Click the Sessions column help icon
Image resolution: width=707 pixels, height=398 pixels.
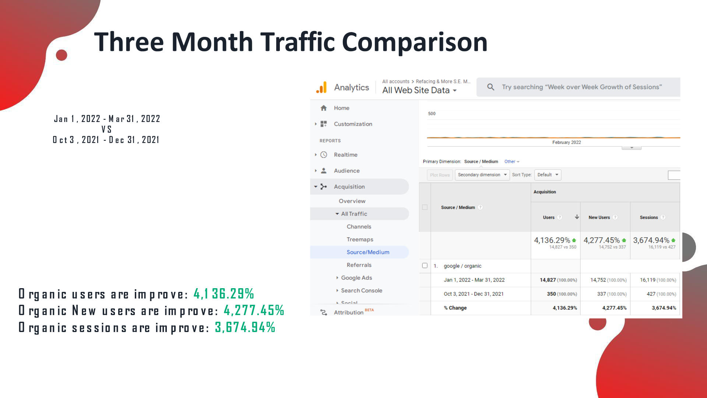pos(663,217)
